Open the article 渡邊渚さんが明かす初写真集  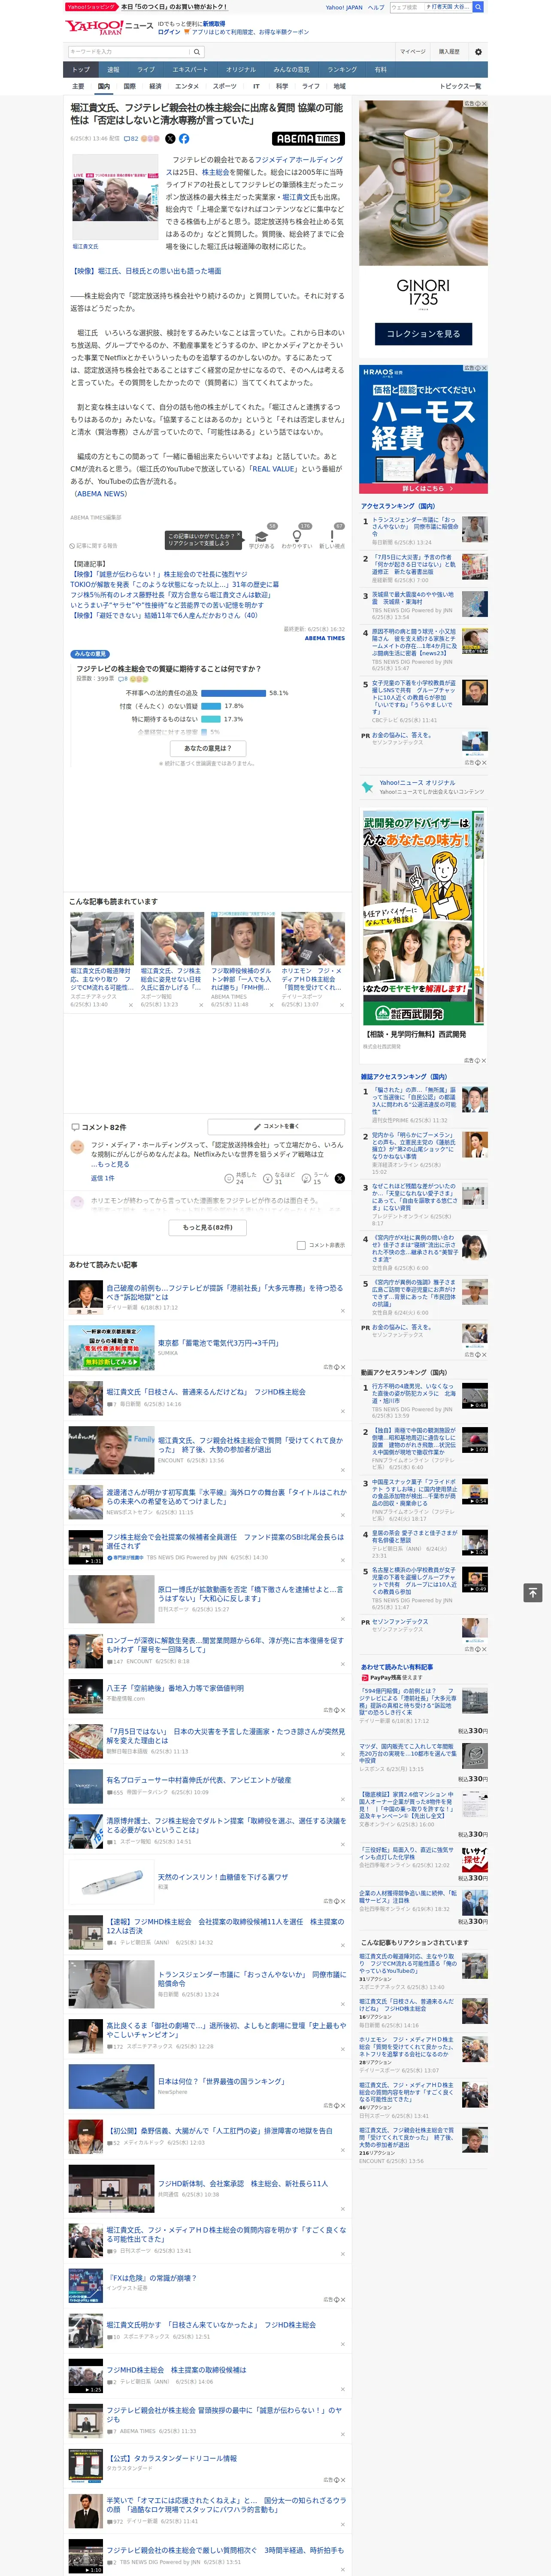(x=226, y=1497)
